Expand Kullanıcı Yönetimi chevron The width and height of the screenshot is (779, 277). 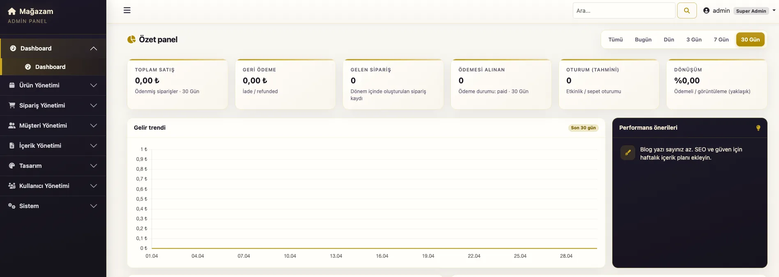pos(94,186)
